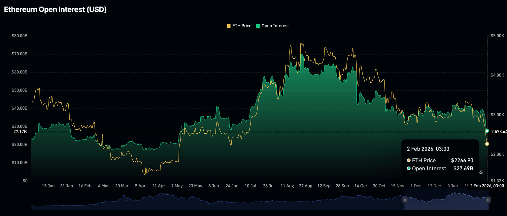
Task: Click the 2,573.64 crosshair label on right axis
Action: click(499, 132)
